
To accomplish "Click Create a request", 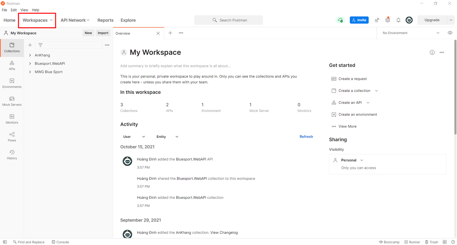I will pyautogui.click(x=349, y=79).
